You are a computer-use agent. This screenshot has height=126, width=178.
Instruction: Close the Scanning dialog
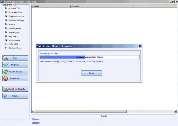click(140, 46)
